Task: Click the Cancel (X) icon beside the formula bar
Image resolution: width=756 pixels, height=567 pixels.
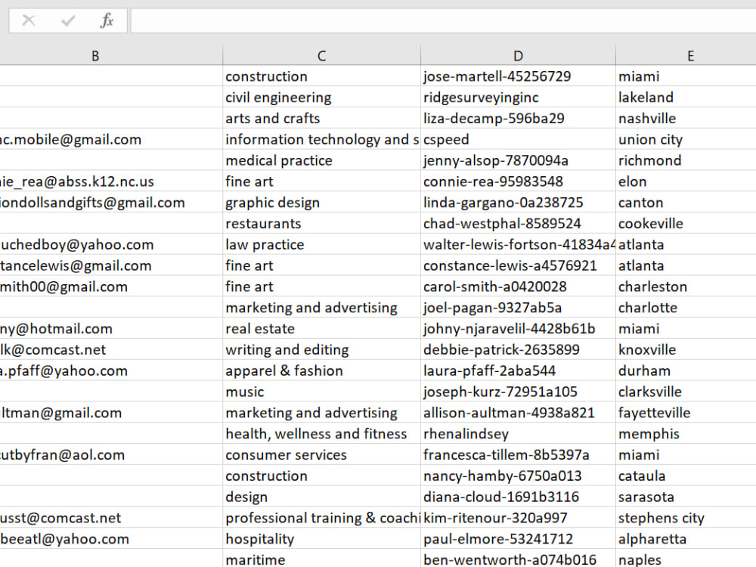Action: pyautogui.click(x=28, y=20)
